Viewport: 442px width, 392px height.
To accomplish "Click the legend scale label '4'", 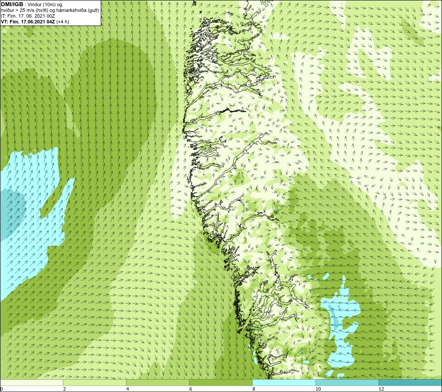I will (128, 389).
